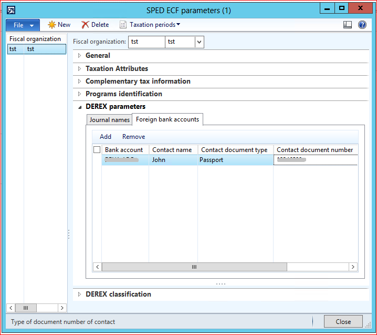Expand Complementary tax information section
The height and width of the screenshot is (335, 377).
pos(80,82)
